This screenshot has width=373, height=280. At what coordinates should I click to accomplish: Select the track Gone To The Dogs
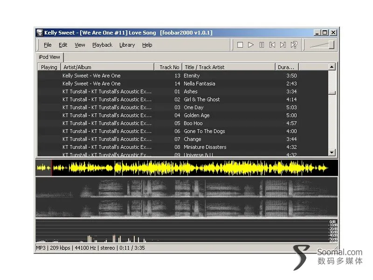(204, 131)
